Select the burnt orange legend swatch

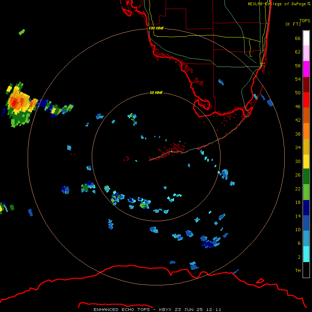(x=306, y=115)
